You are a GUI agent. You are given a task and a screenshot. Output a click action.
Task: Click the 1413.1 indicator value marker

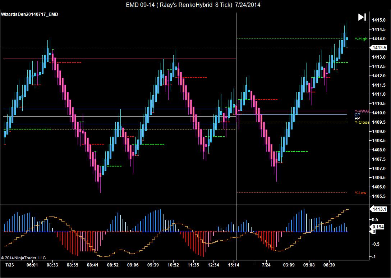click(379, 209)
